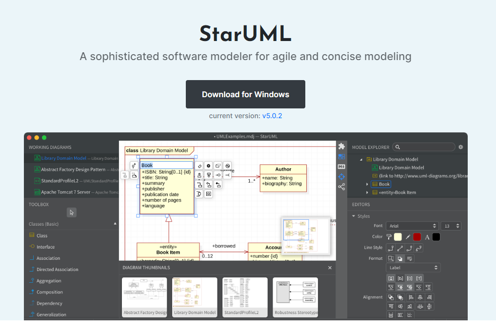Click the blue panel layout icon in the sidebar

click(341, 157)
